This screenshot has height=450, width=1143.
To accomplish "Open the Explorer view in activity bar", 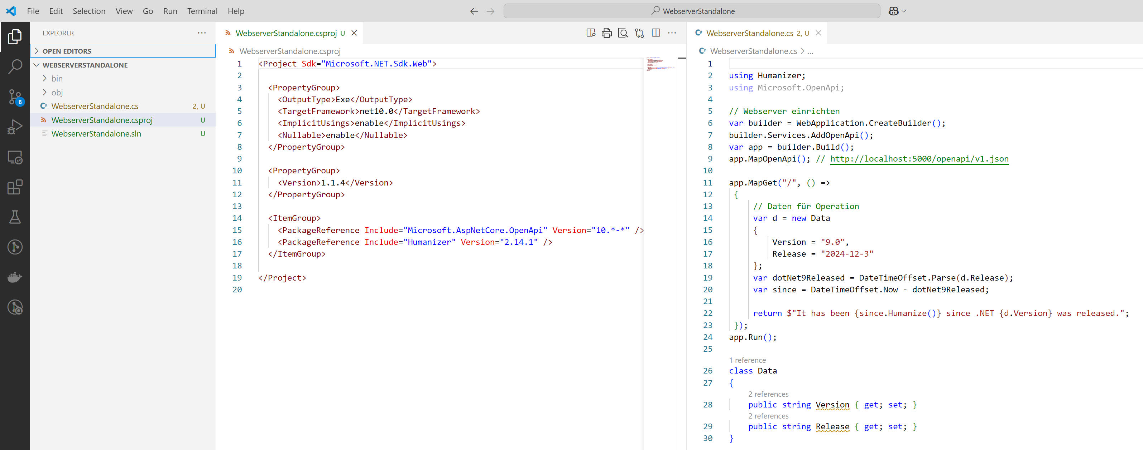I will [x=15, y=37].
